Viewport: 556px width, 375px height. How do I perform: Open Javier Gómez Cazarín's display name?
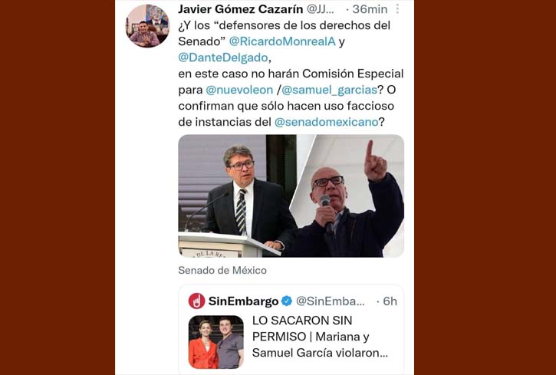tap(240, 9)
